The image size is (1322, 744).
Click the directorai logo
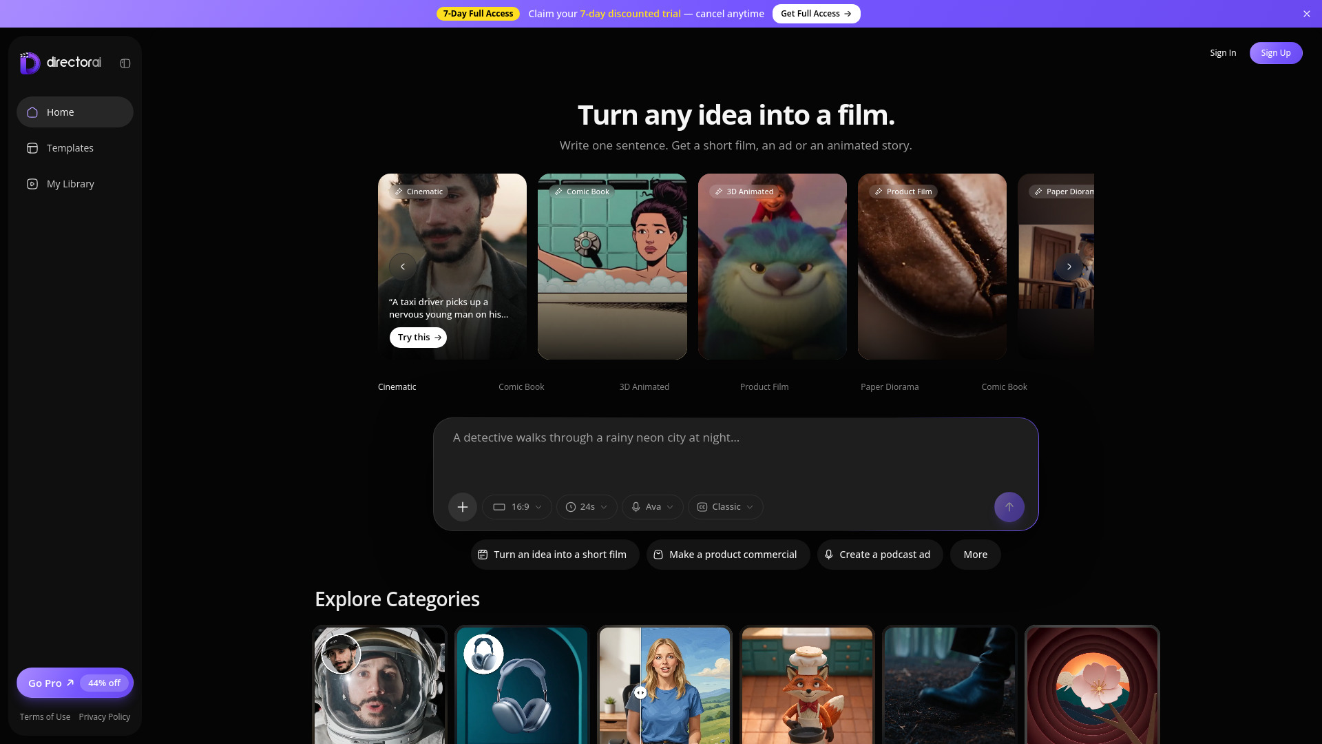(61, 63)
